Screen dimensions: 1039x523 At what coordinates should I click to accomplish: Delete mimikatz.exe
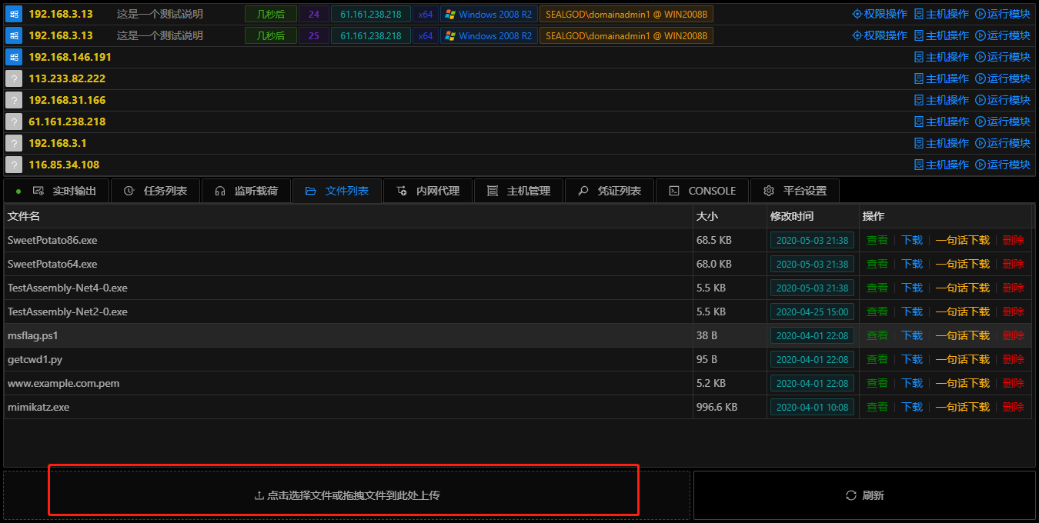(1014, 407)
